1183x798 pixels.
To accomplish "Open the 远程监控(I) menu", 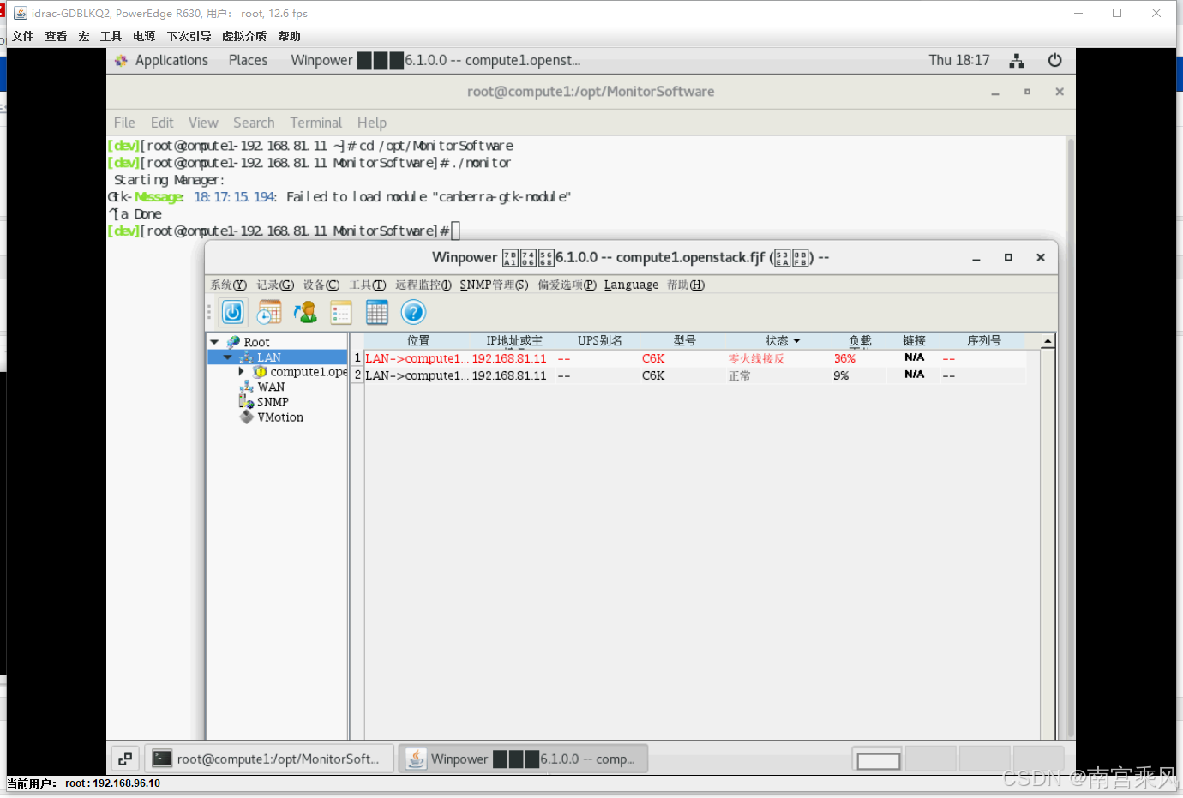I will click(x=423, y=285).
